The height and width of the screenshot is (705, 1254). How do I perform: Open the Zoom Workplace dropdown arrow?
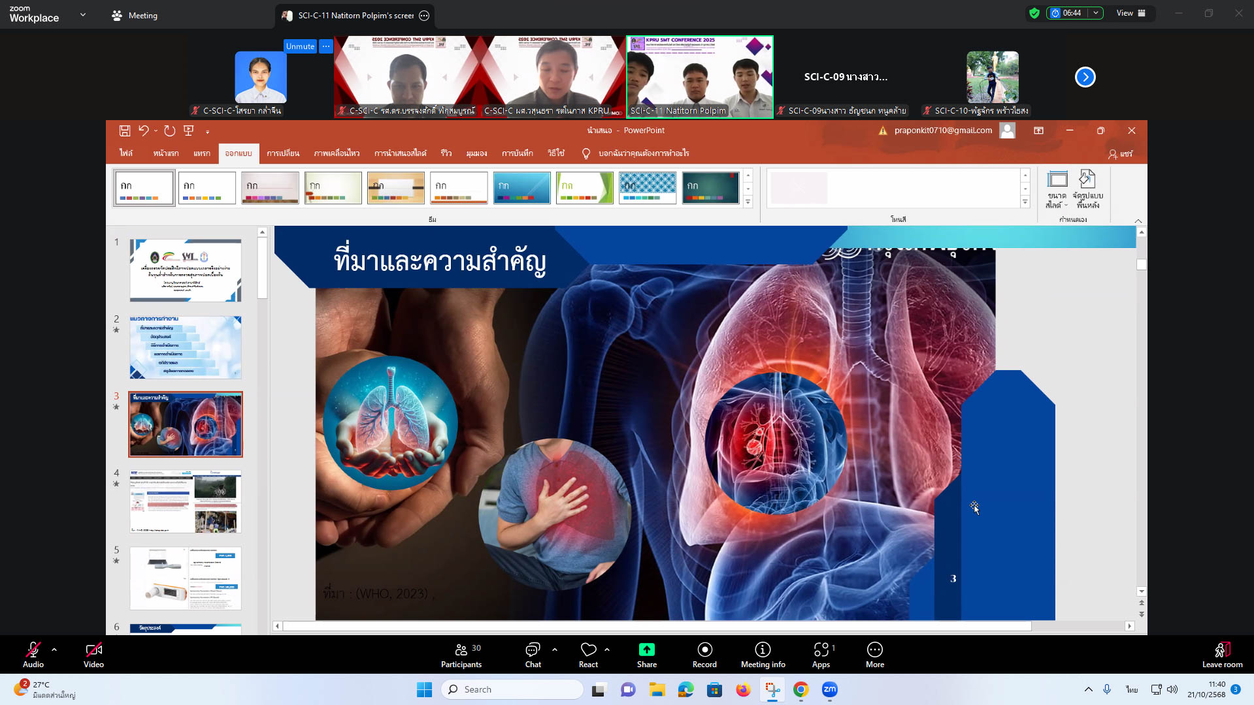point(83,14)
